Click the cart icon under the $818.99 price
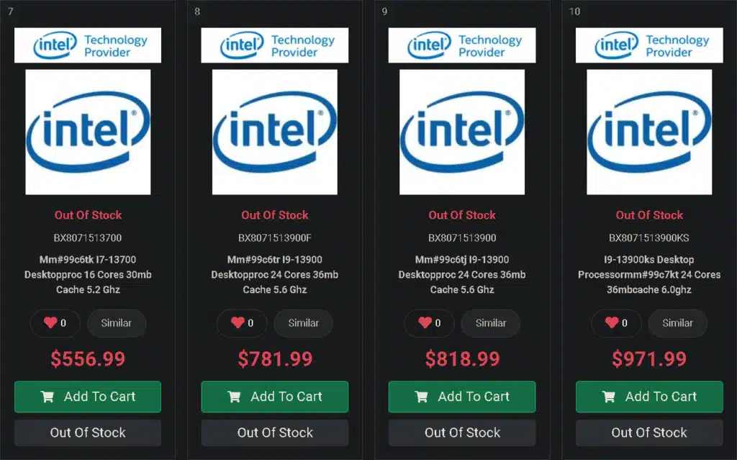This screenshot has width=737, height=460. pyautogui.click(x=422, y=397)
